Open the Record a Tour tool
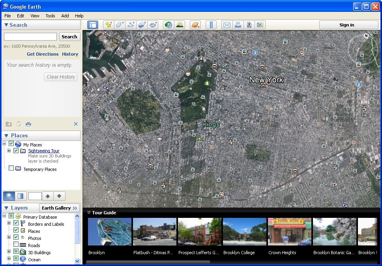Image resolution: width=382 pixels, height=266 pixels. [153, 24]
